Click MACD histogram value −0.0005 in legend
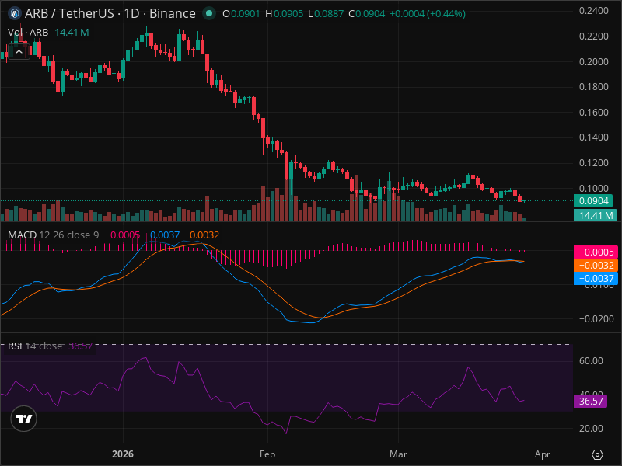Image resolution: width=622 pixels, height=466 pixels. coord(122,235)
